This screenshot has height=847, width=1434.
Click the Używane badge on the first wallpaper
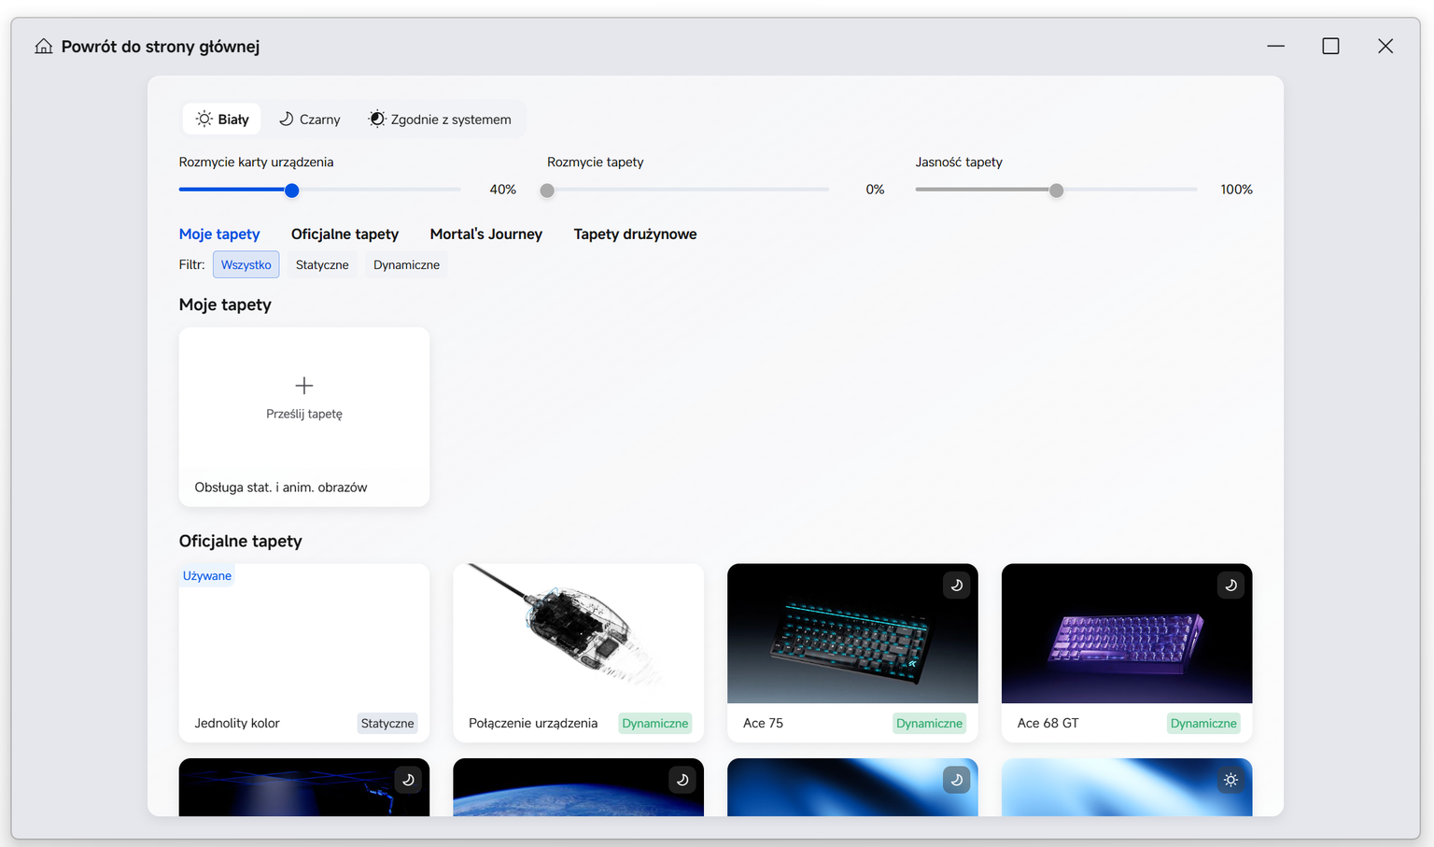[207, 576]
